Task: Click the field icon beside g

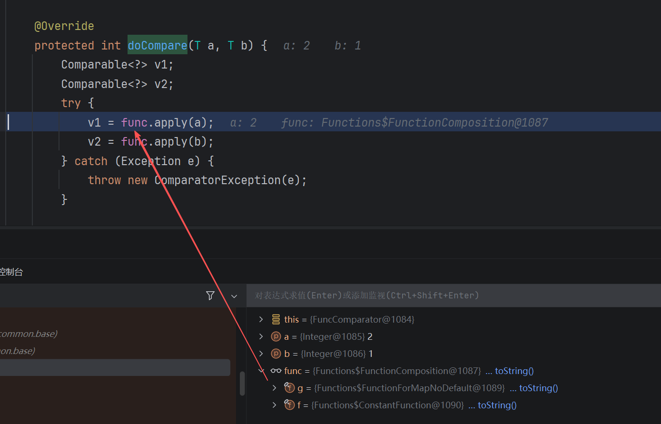Action: coord(289,388)
